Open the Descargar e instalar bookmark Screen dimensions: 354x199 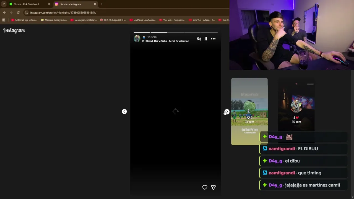click(84, 20)
